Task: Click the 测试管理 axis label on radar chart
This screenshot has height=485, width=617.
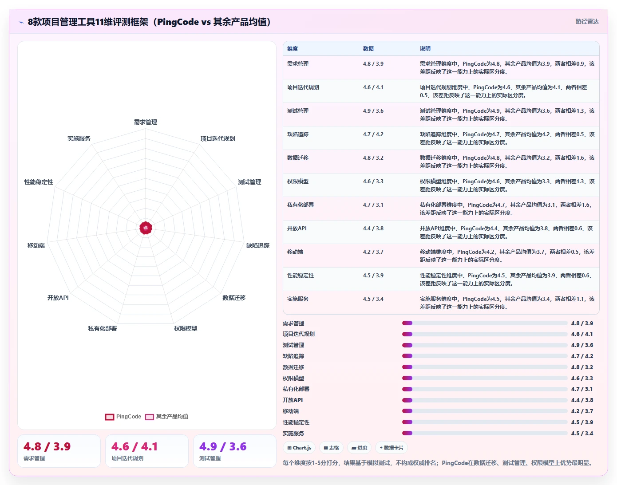Action: tap(249, 182)
